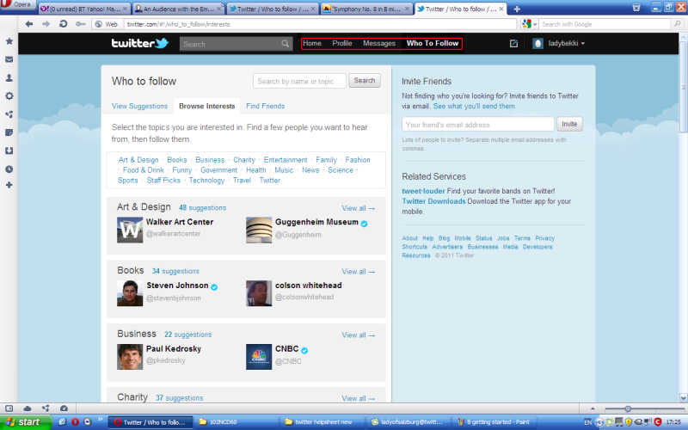Viewport: 688px width, 430px height.
Task: Click the page vertical scrollbar down arrow
Action: point(683,397)
